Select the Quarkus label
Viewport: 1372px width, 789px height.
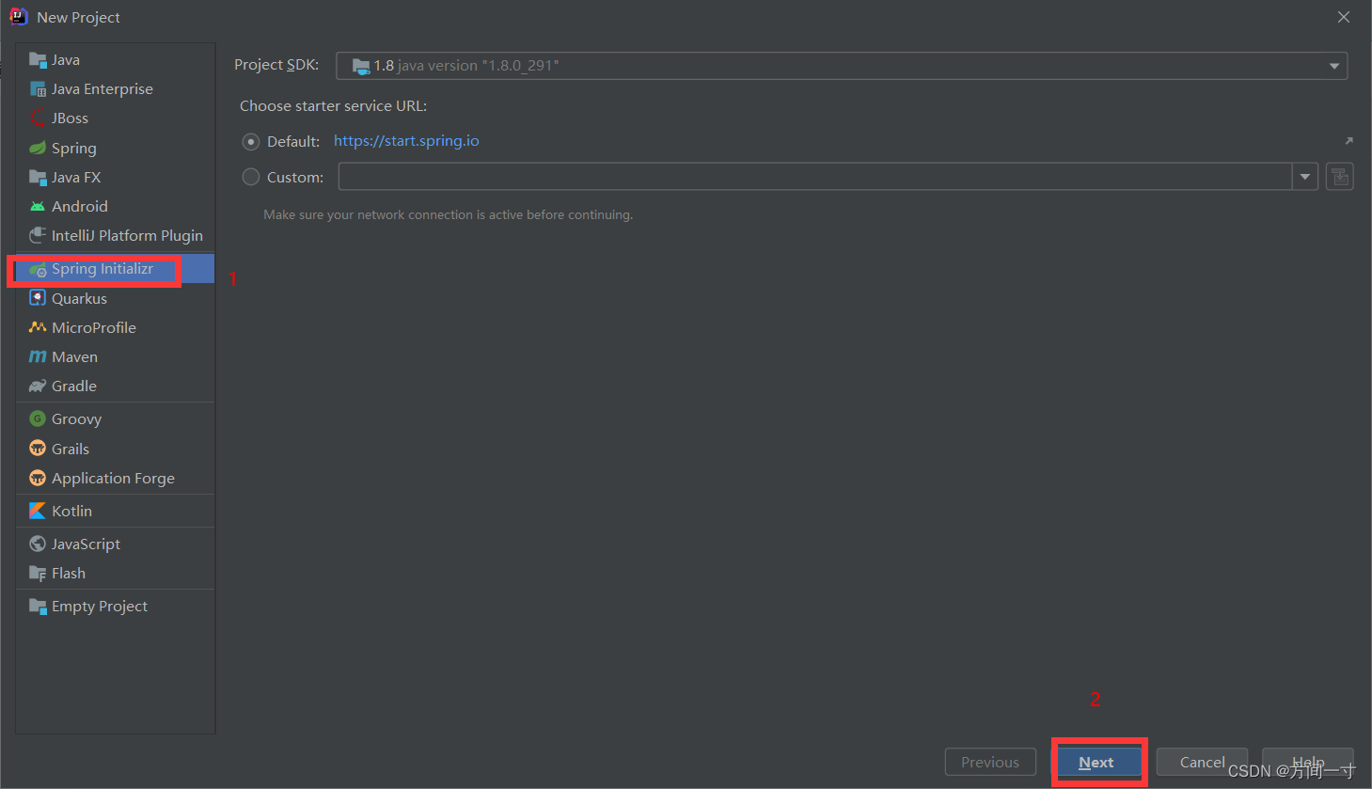(x=80, y=299)
